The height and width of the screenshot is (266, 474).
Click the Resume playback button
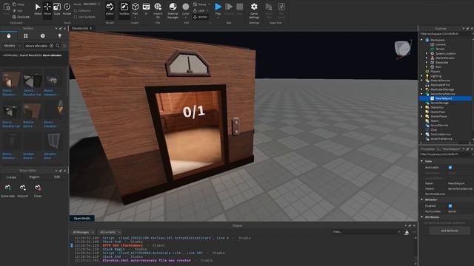click(x=229, y=9)
